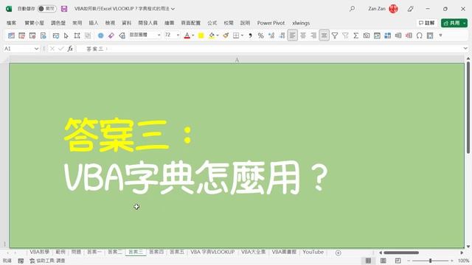Click the pen icon next to Zan Zan
Image resolution: width=472 pixels, height=265 pixels.
[411, 9]
